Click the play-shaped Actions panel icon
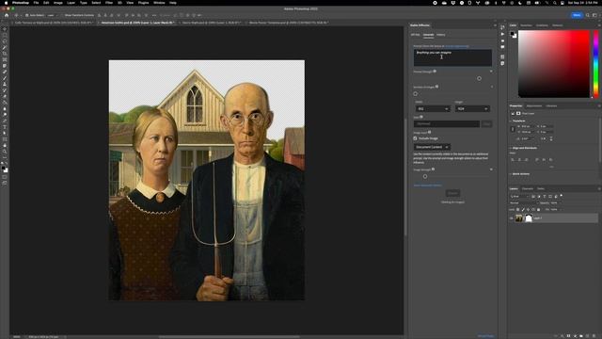This screenshot has height=339, width=602. [x=502, y=34]
